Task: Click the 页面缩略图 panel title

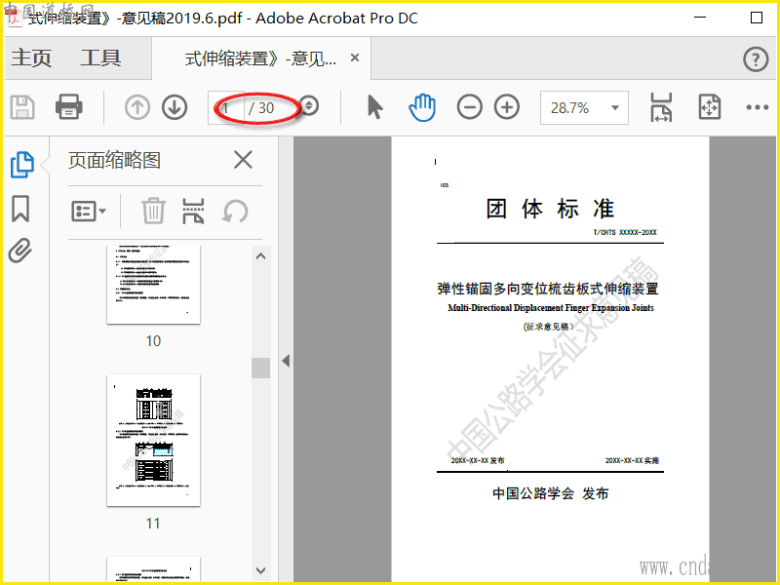Action: (114, 160)
